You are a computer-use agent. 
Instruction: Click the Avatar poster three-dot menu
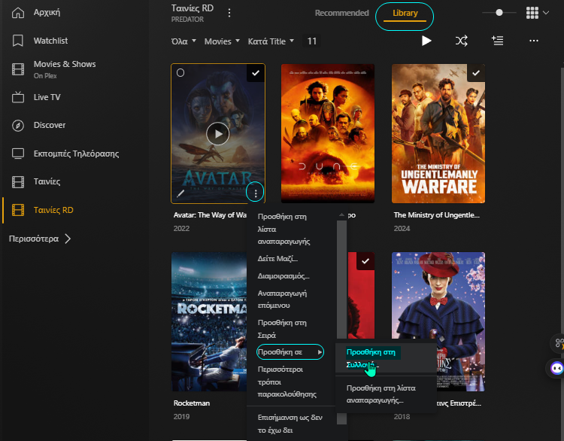[x=256, y=193]
